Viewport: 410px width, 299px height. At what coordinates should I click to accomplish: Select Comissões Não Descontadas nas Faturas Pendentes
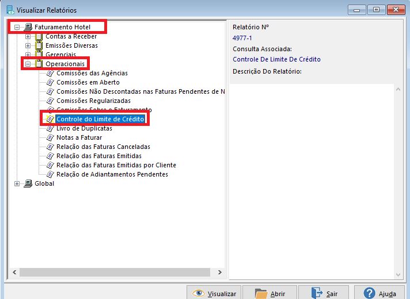pos(141,91)
